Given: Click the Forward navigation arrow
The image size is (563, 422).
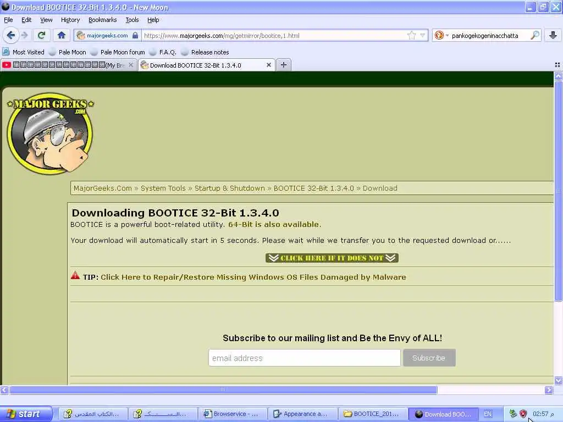Looking at the screenshot, I should click(24, 35).
